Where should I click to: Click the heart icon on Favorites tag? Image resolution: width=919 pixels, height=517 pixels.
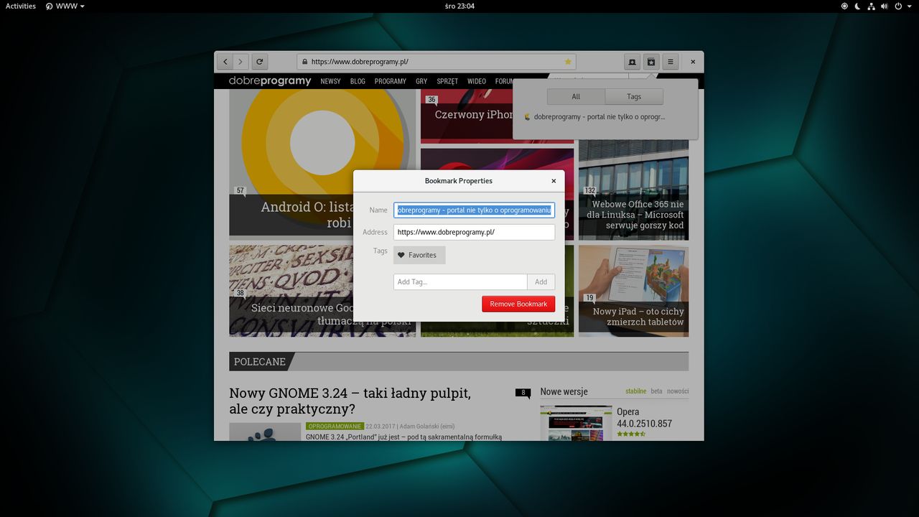[x=401, y=255]
